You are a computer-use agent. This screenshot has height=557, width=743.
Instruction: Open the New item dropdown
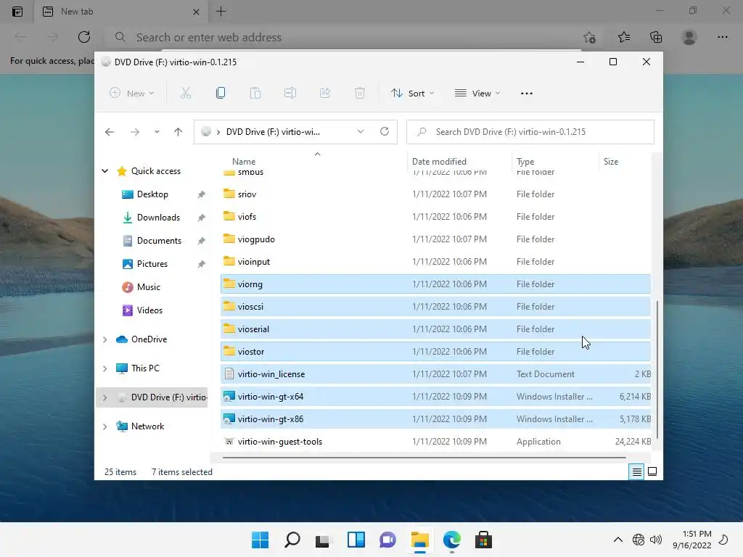tap(132, 94)
